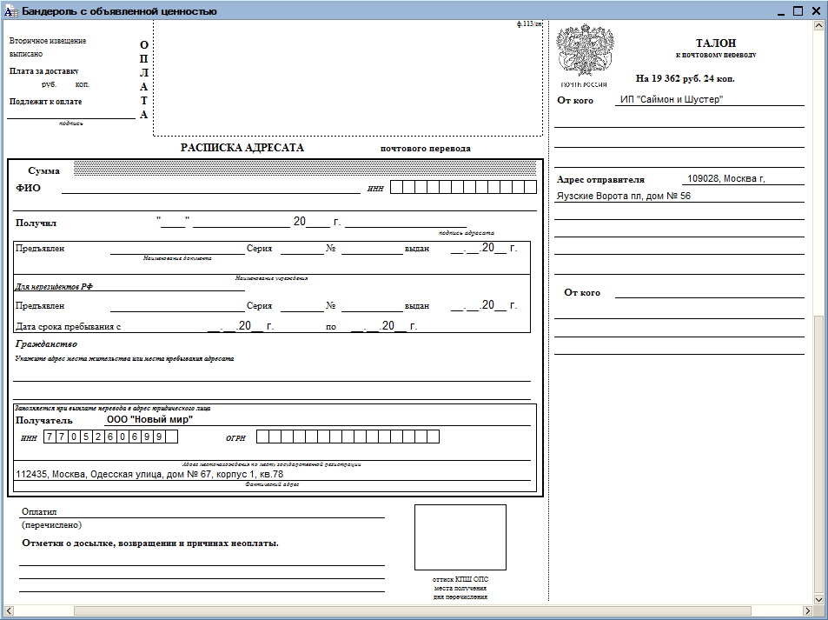Click the address line Одесская улица, дом № 67
Viewport: 828px width, 620px height.
150,474
